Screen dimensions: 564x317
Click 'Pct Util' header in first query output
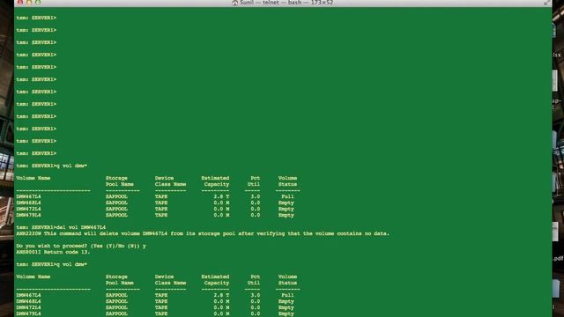tap(254, 181)
